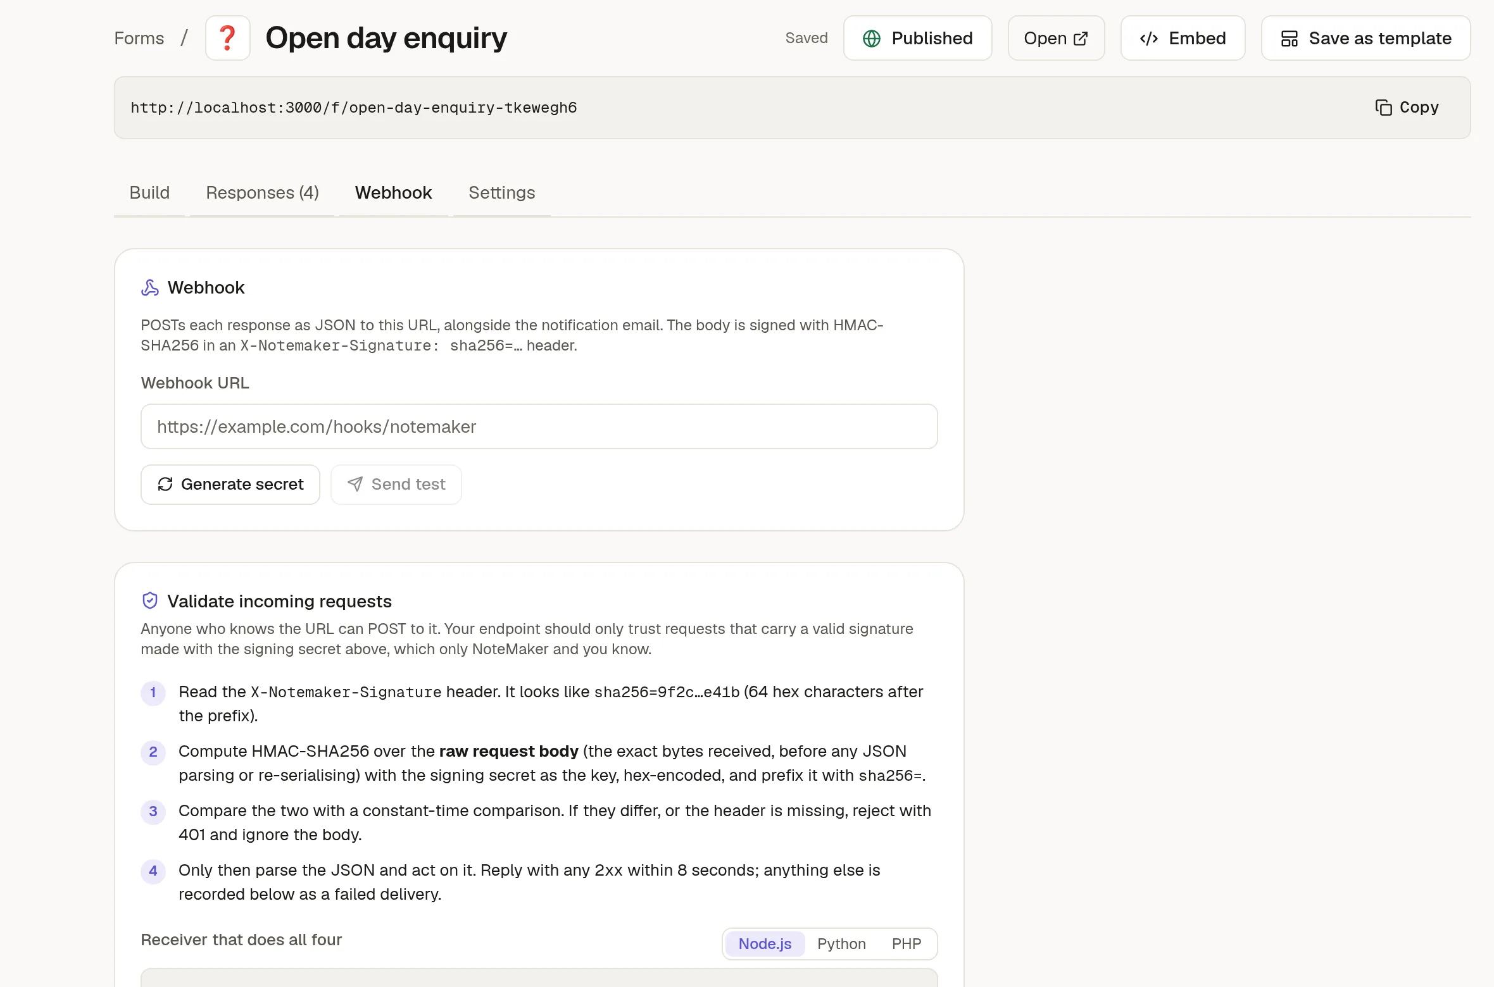Click Save as template

pos(1365,38)
